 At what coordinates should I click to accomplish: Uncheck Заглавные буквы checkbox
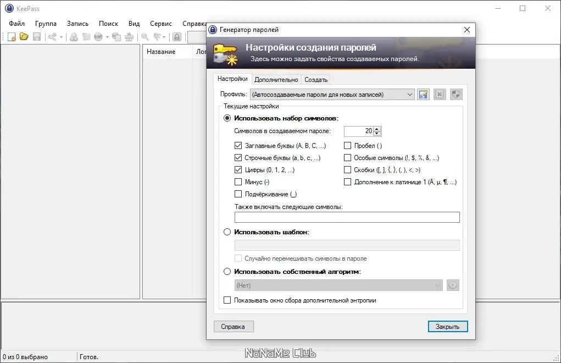point(238,146)
